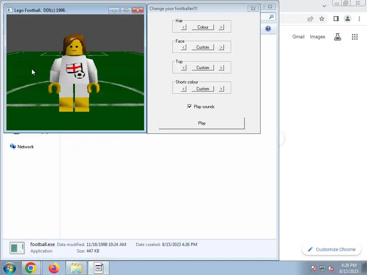Bookmark this tab star icon
This screenshot has height=275, width=367.
point(322,19)
